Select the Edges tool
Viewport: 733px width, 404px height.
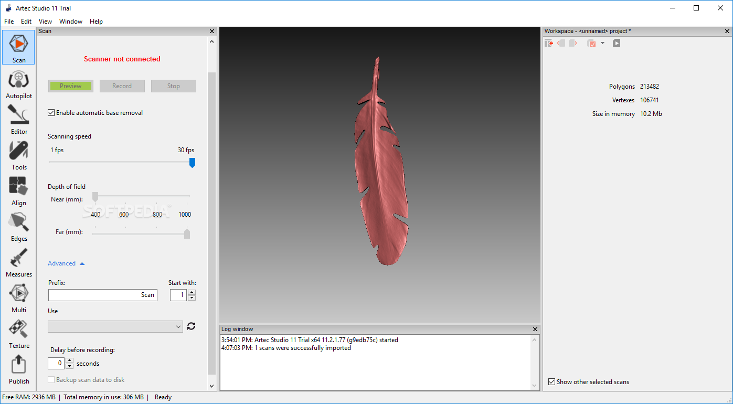pyautogui.click(x=19, y=226)
